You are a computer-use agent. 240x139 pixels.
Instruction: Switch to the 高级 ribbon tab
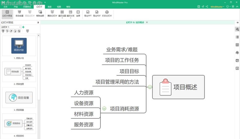click(x=49, y=7)
